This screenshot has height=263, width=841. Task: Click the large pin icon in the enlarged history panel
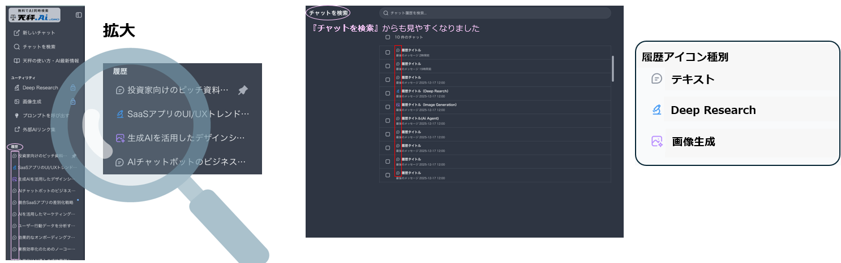coord(243,90)
